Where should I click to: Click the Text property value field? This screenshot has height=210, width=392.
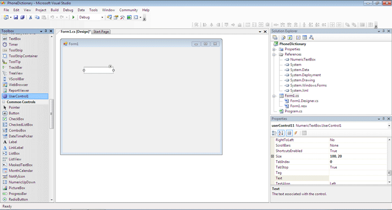pos(358,178)
